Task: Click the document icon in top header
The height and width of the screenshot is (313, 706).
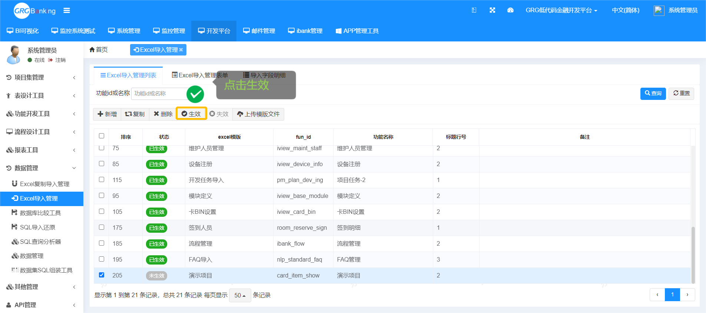Action: (x=474, y=10)
